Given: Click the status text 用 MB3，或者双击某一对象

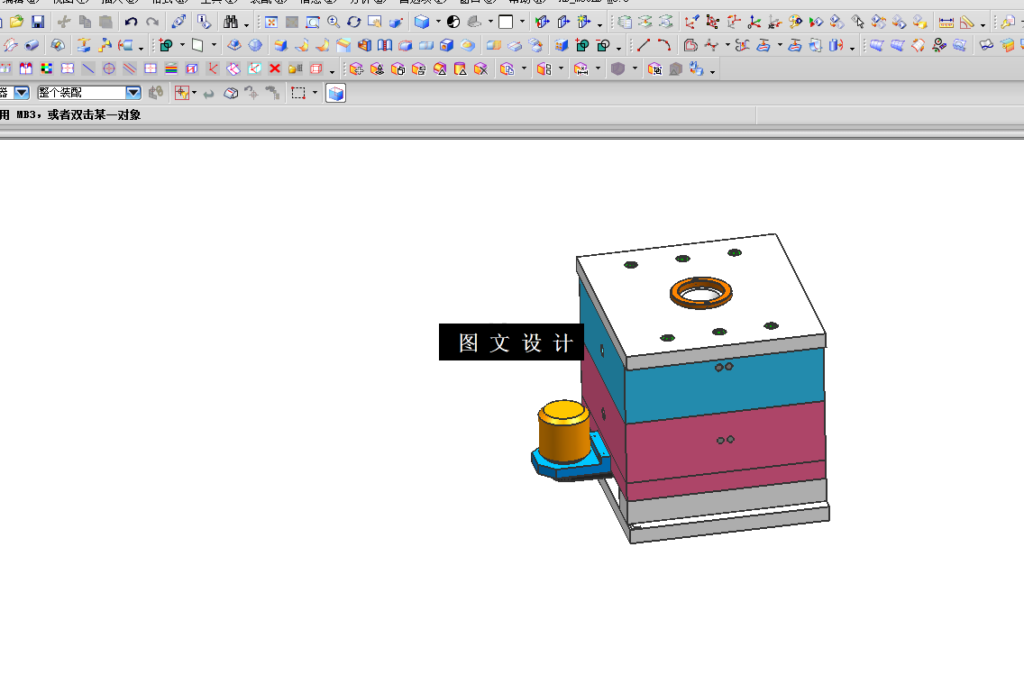Looking at the screenshot, I should 70,114.
